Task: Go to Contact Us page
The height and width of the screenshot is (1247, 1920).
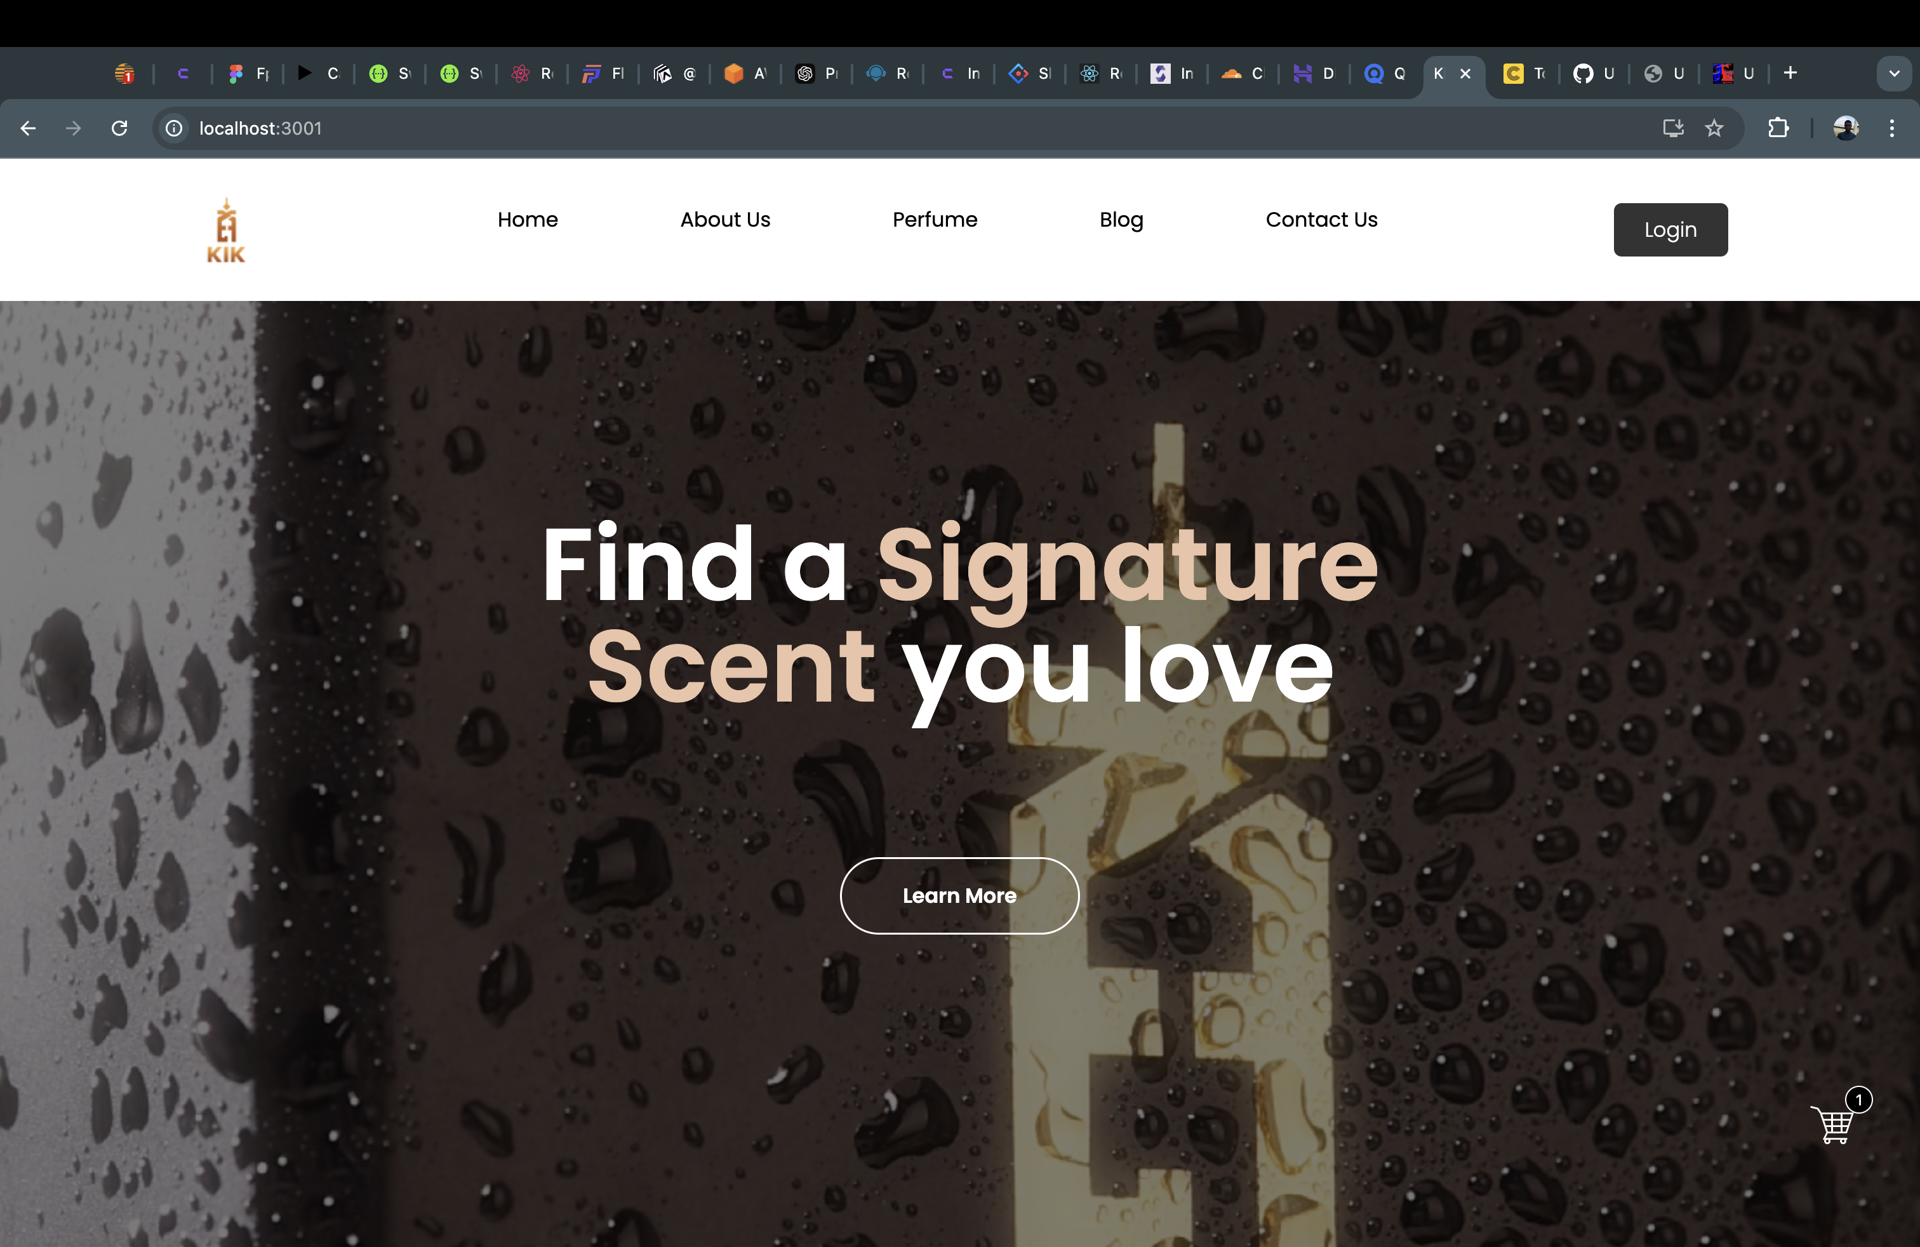Action: coord(1321,220)
